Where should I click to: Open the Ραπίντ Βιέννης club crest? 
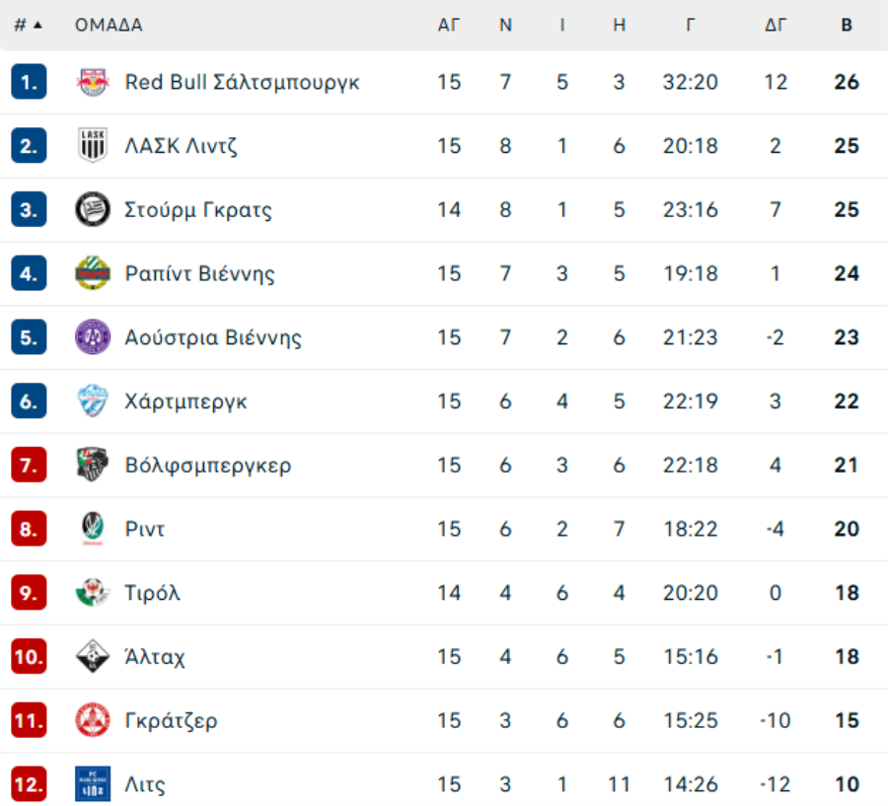tap(93, 273)
